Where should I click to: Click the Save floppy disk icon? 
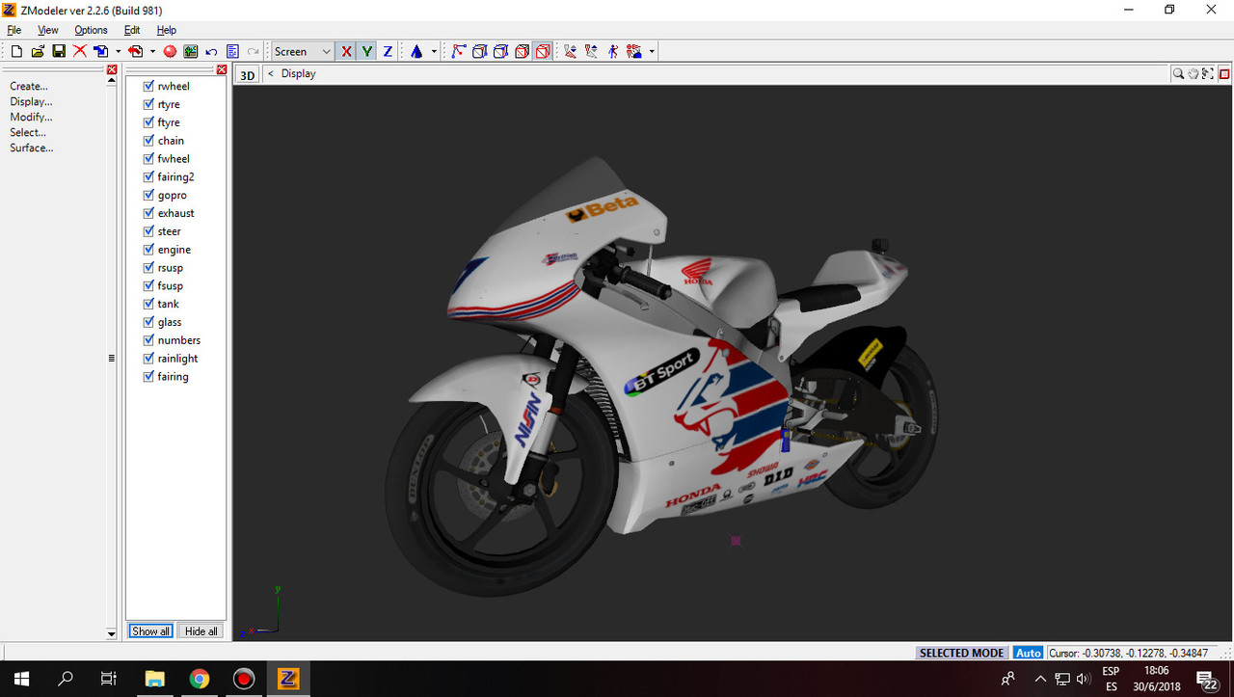pyautogui.click(x=59, y=51)
